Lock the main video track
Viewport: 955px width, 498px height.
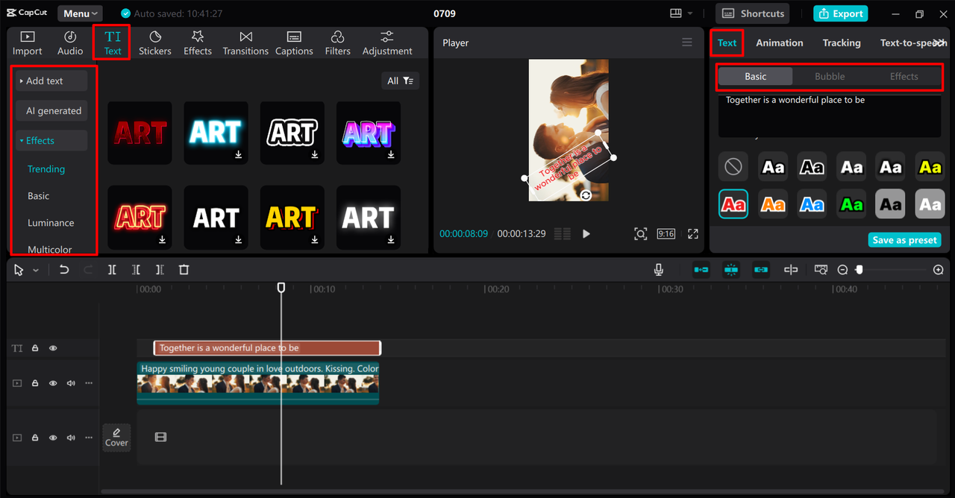tap(35, 383)
